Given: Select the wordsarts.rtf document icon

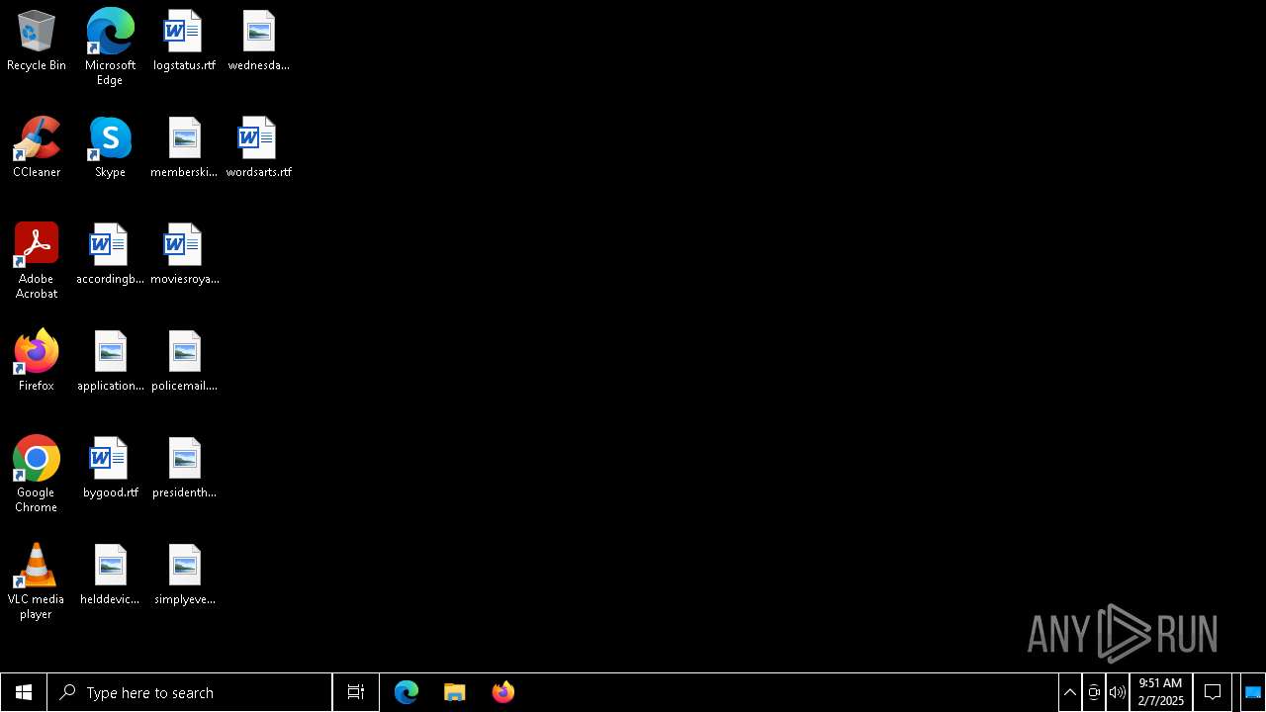Looking at the screenshot, I should point(258,147).
